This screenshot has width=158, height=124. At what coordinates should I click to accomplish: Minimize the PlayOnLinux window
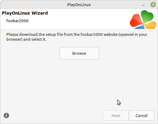click(x=143, y=5)
